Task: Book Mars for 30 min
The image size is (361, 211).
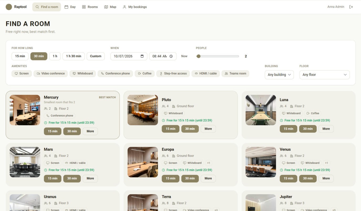Action: (72, 178)
